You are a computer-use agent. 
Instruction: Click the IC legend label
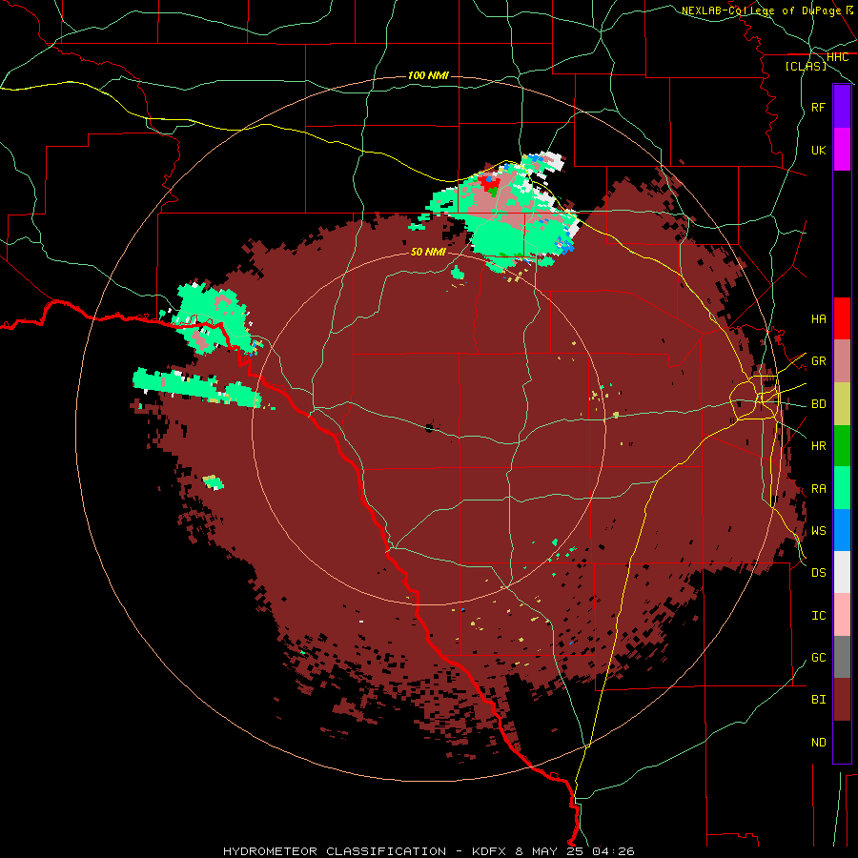(818, 615)
